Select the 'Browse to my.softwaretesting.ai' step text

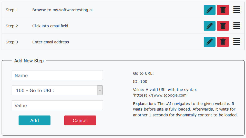coord(62,10)
